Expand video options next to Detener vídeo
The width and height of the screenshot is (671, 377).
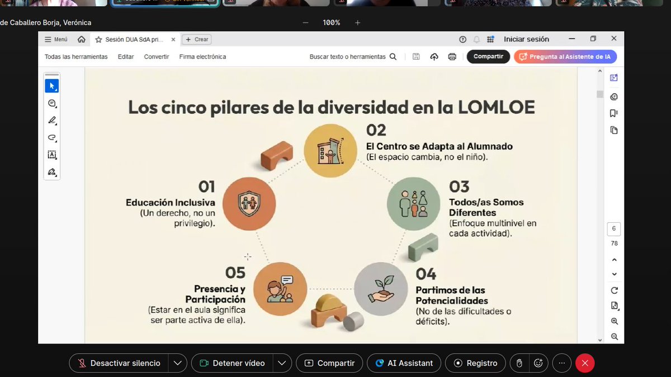[283, 363]
